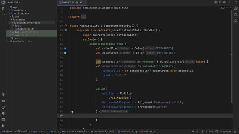Open the green color swatch for colorGreen
The width and height of the screenshot is (239, 134).
pos(65,53)
